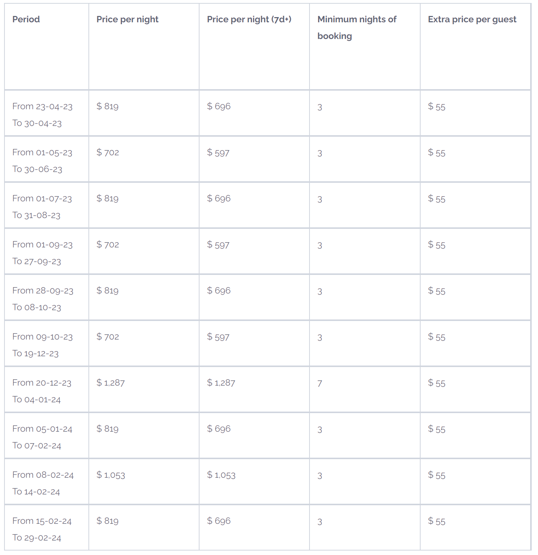Click the period From 20-12-23 To 04-01-24

point(42,391)
